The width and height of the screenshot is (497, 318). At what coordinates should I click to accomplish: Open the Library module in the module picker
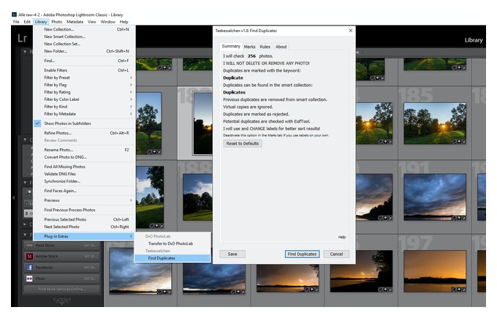[x=474, y=40]
